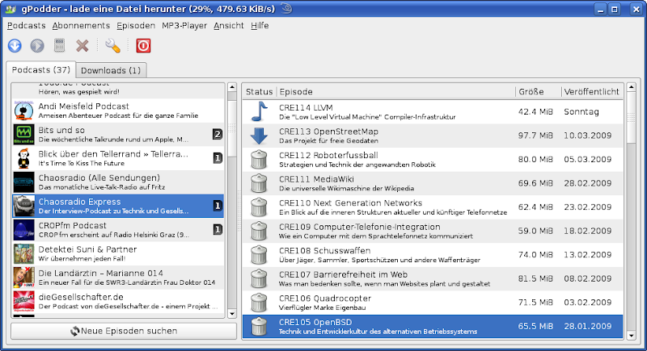Click the blue download arrow toolbar icon
647x351 pixels.
(x=15, y=45)
